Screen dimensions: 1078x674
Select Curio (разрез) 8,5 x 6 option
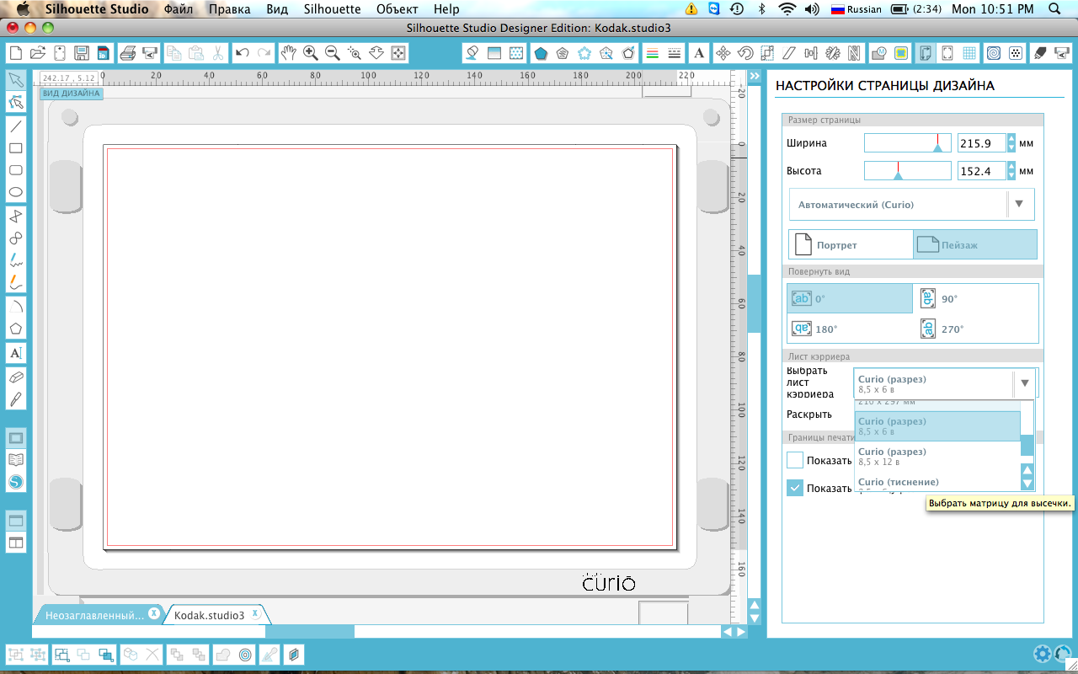(937, 426)
